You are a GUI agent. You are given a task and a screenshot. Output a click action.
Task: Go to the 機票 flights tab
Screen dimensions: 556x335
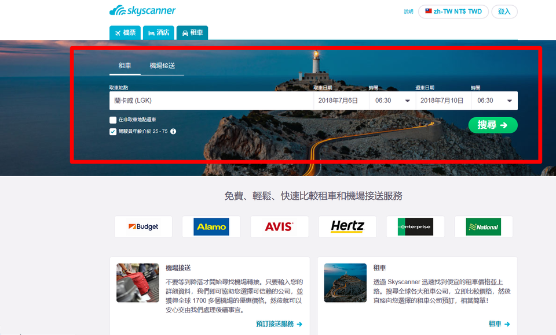(x=125, y=33)
